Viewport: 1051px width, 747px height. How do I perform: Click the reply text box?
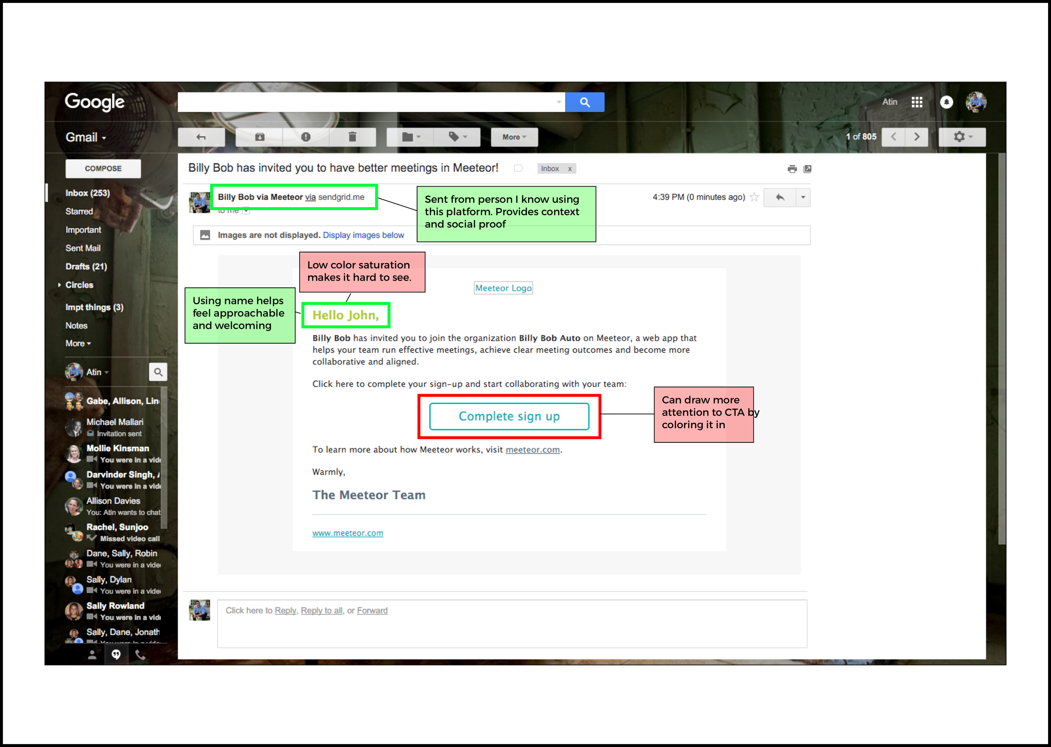(x=512, y=624)
